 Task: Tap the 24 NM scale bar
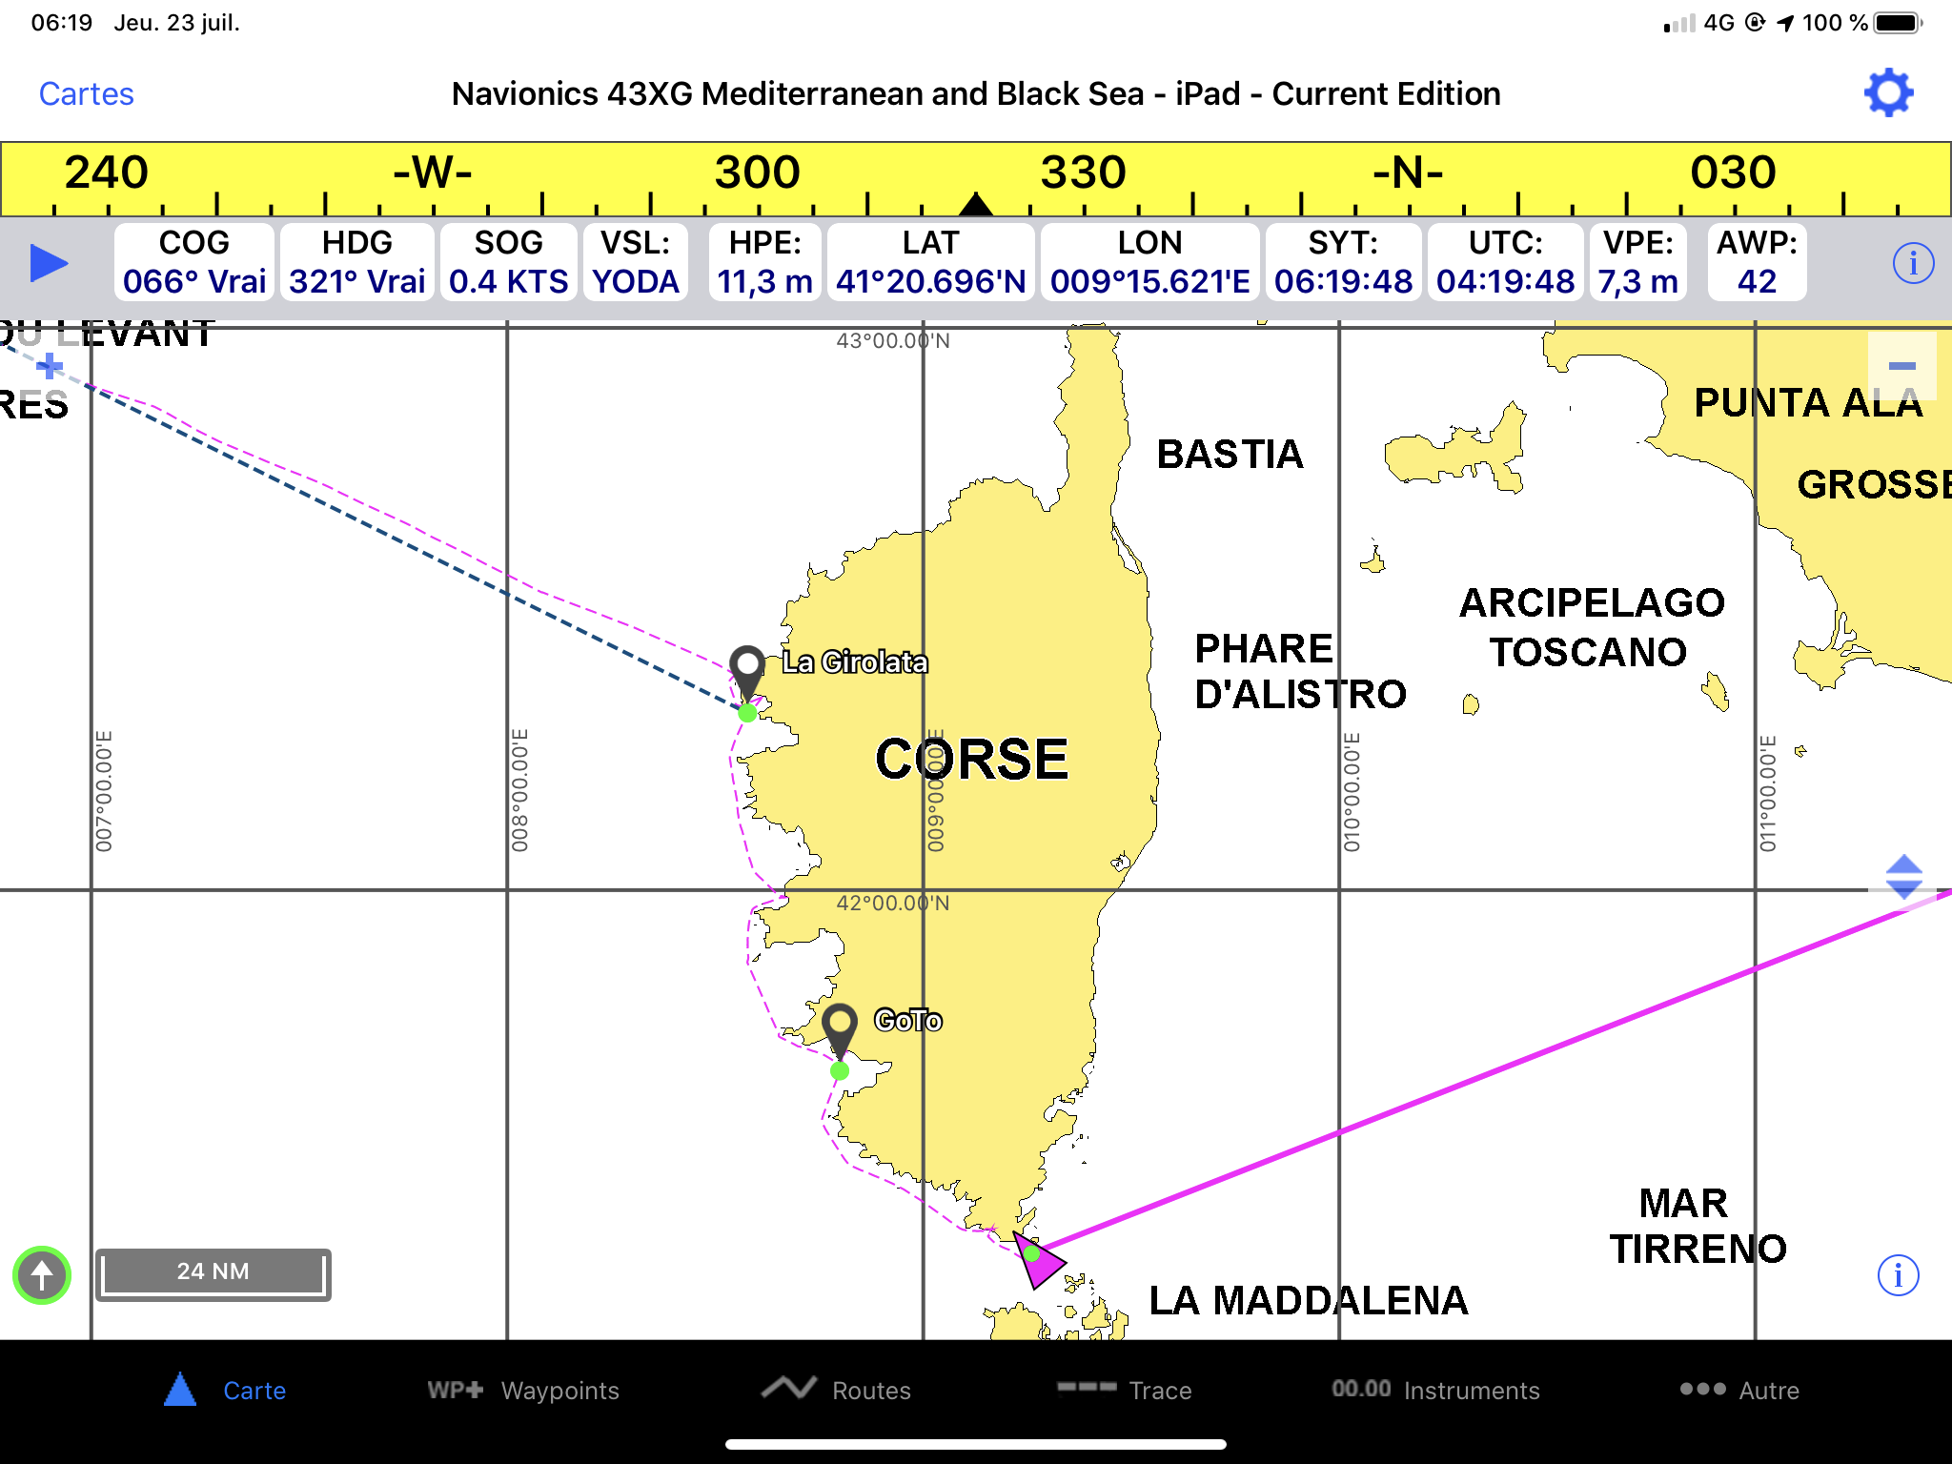[x=213, y=1273]
